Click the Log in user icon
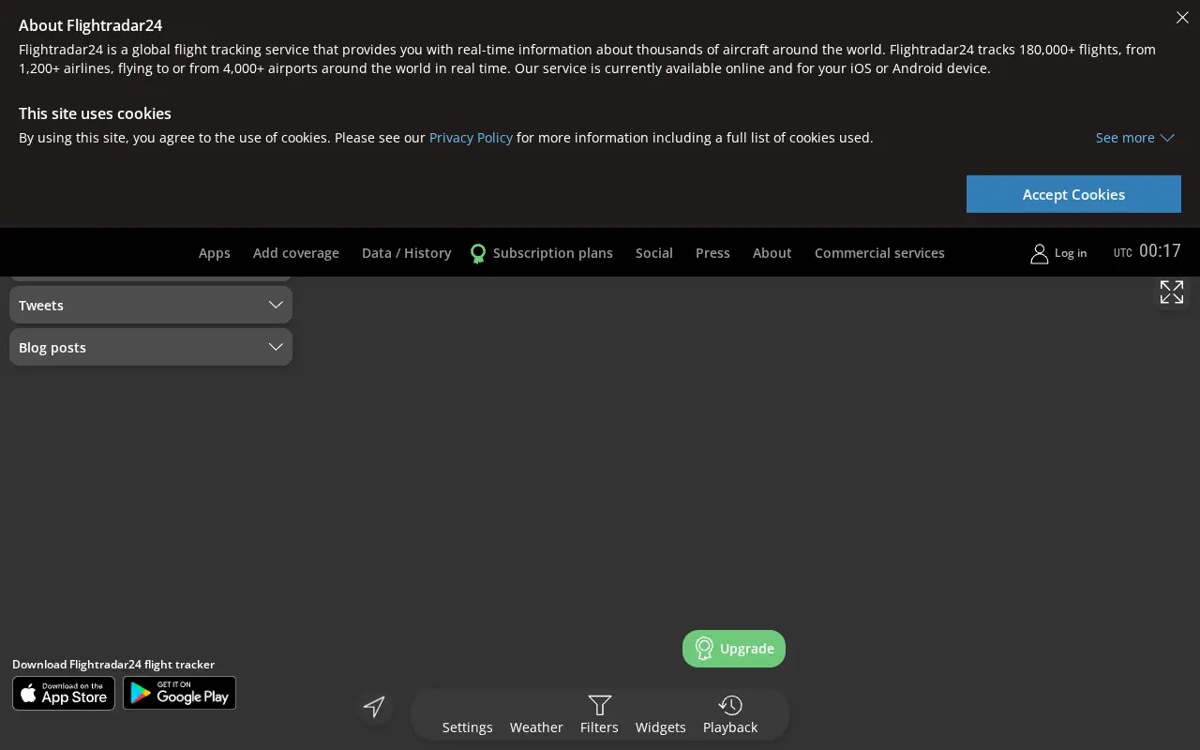 click(x=1039, y=253)
